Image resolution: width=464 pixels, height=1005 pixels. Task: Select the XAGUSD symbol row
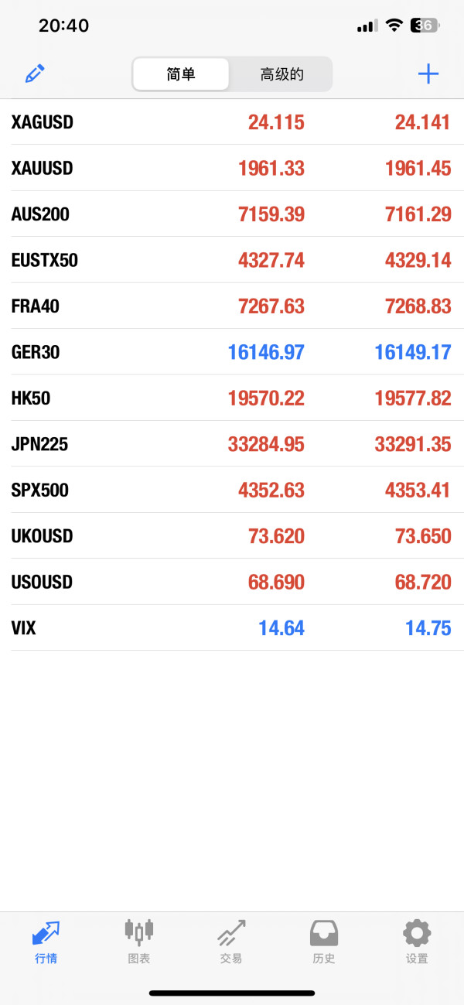232,122
